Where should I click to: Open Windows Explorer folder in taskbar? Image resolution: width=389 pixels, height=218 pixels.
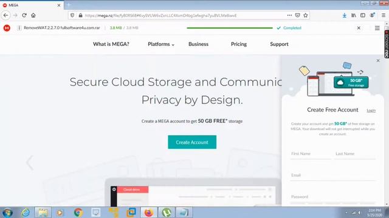coord(43,213)
